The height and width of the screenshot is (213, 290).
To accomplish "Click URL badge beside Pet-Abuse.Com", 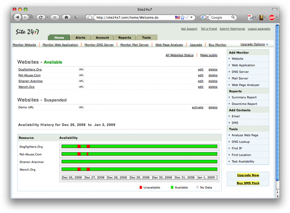I will click(81, 75).
